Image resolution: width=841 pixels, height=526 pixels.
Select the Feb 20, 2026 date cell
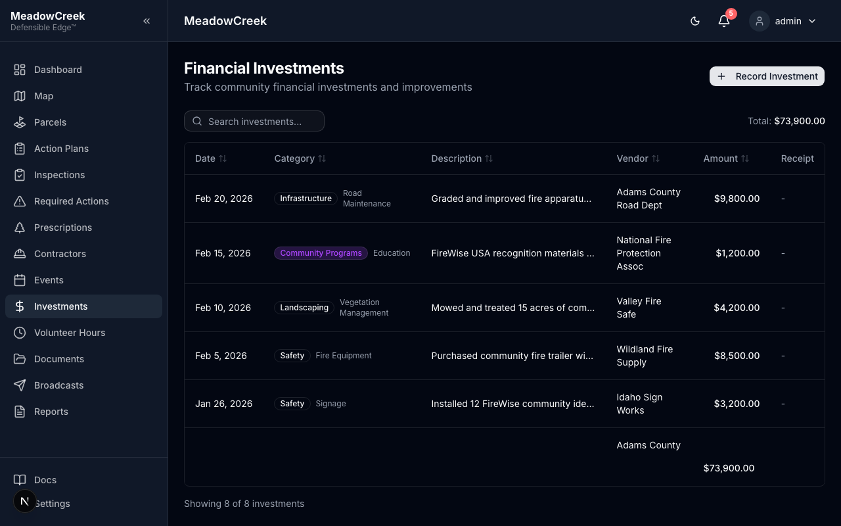pos(224,199)
